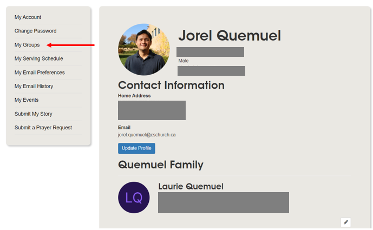Image resolution: width=373 pixels, height=230 pixels.
Task: Open My Serving Schedule
Action: [38, 58]
